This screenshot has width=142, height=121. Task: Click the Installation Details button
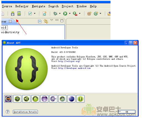click(25, 112)
